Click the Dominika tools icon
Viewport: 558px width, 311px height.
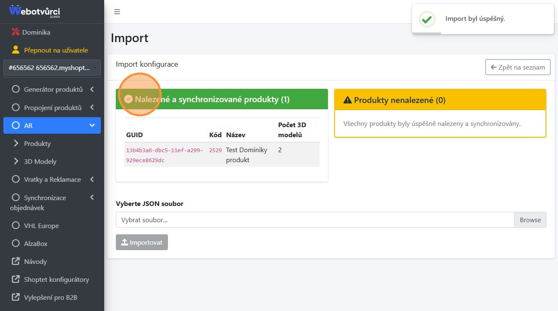click(x=15, y=32)
